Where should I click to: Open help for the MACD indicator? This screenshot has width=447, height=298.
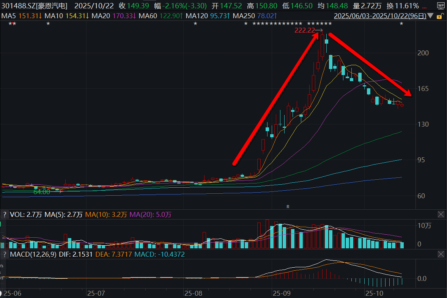(x=5, y=254)
